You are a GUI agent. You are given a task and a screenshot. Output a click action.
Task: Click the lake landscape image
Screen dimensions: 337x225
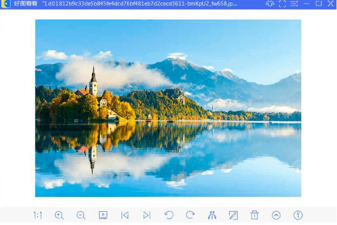168,108
